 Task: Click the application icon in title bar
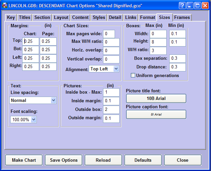(x=5, y=5)
